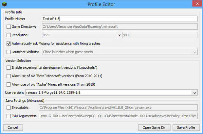Click the Profile Editor title text
The height and width of the screenshot is (134, 203).
(101, 4)
